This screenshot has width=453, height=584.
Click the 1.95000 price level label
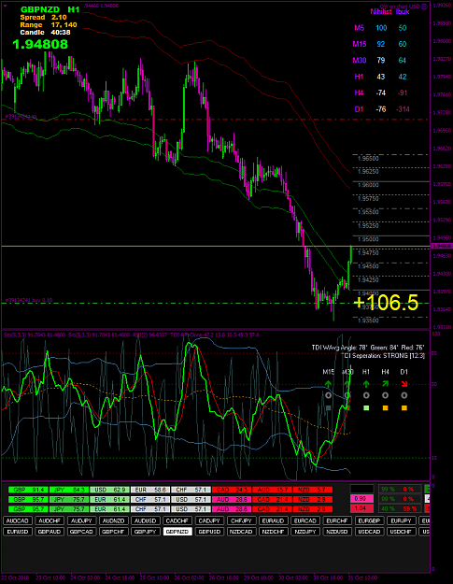click(368, 239)
